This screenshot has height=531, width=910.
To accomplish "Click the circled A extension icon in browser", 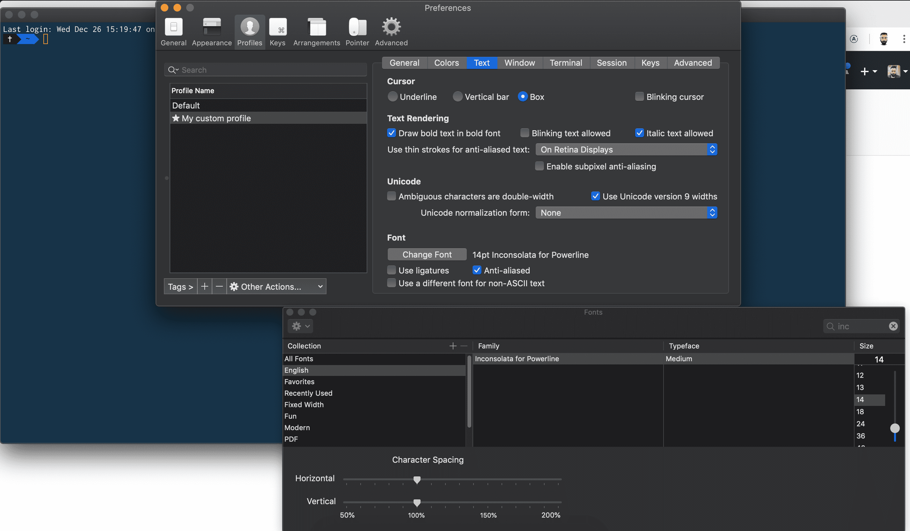I will click(854, 39).
